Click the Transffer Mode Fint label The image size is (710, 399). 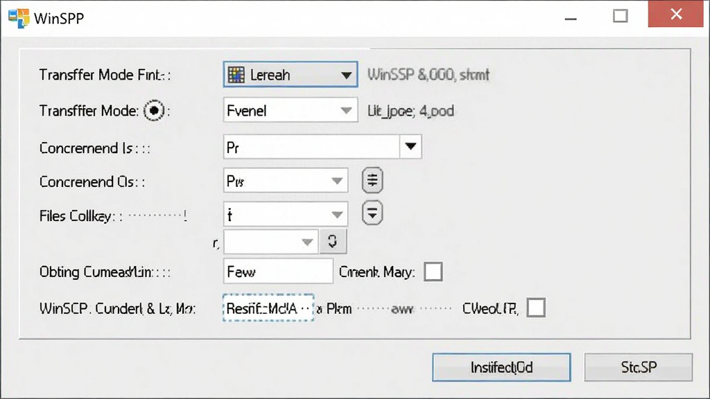[x=105, y=75]
